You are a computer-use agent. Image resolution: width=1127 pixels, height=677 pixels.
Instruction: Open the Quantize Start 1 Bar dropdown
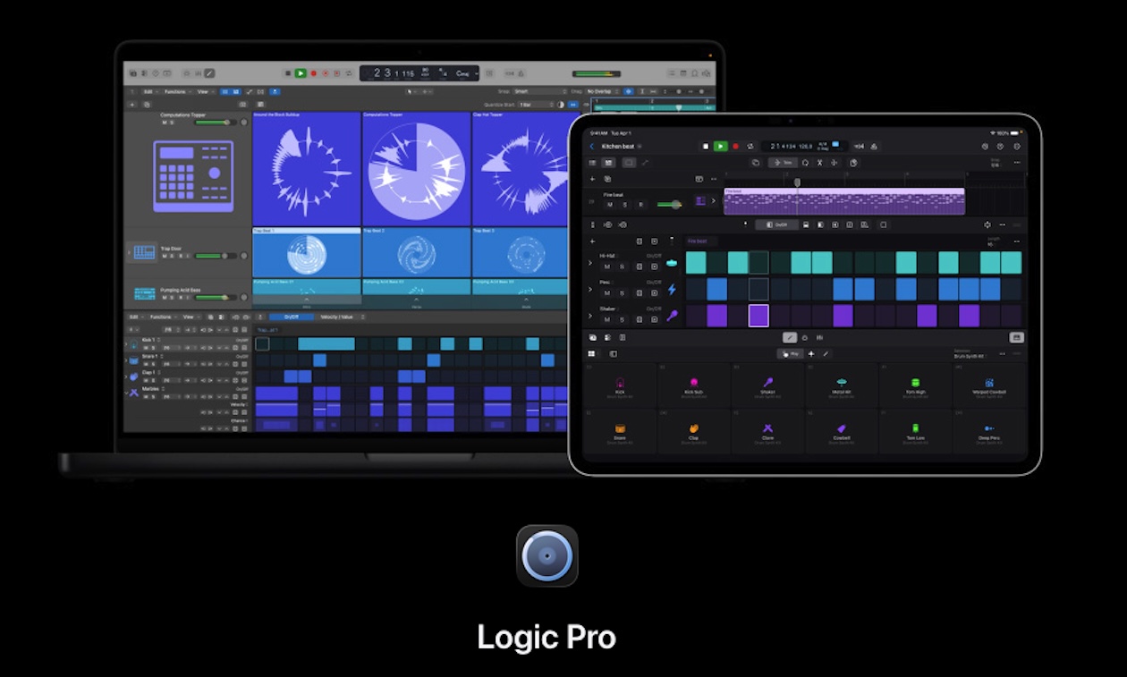(536, 104)
